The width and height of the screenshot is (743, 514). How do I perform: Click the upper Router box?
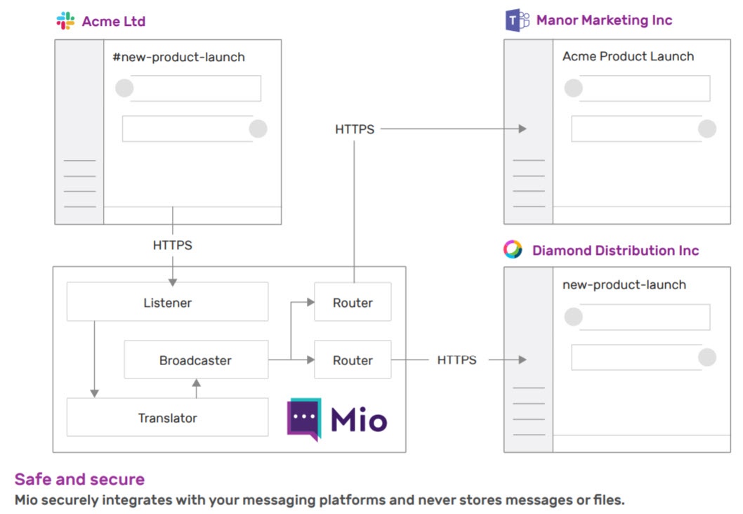353,302
